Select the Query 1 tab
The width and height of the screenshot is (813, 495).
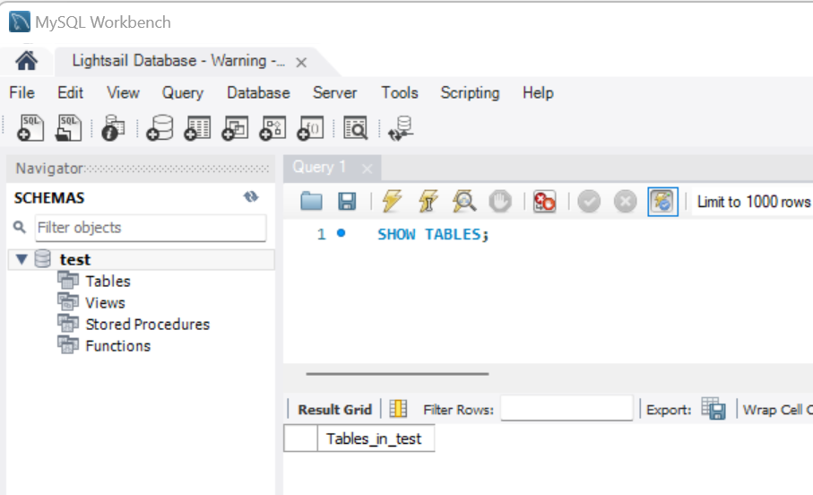pyautogui.click(x=319, y=167)
